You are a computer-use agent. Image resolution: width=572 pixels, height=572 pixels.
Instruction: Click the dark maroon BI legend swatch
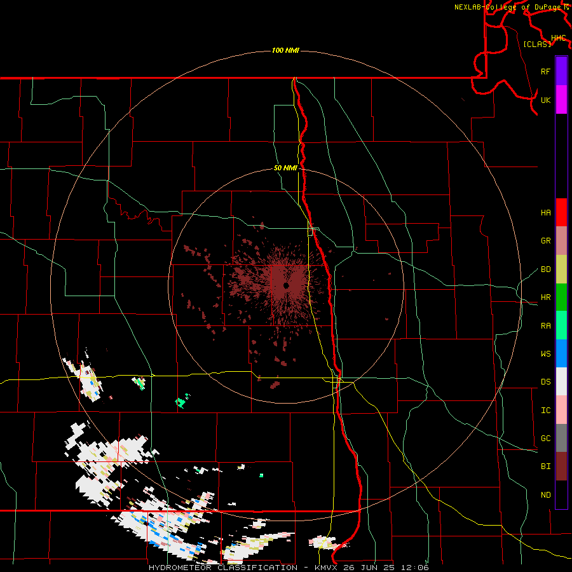point(561,466)
